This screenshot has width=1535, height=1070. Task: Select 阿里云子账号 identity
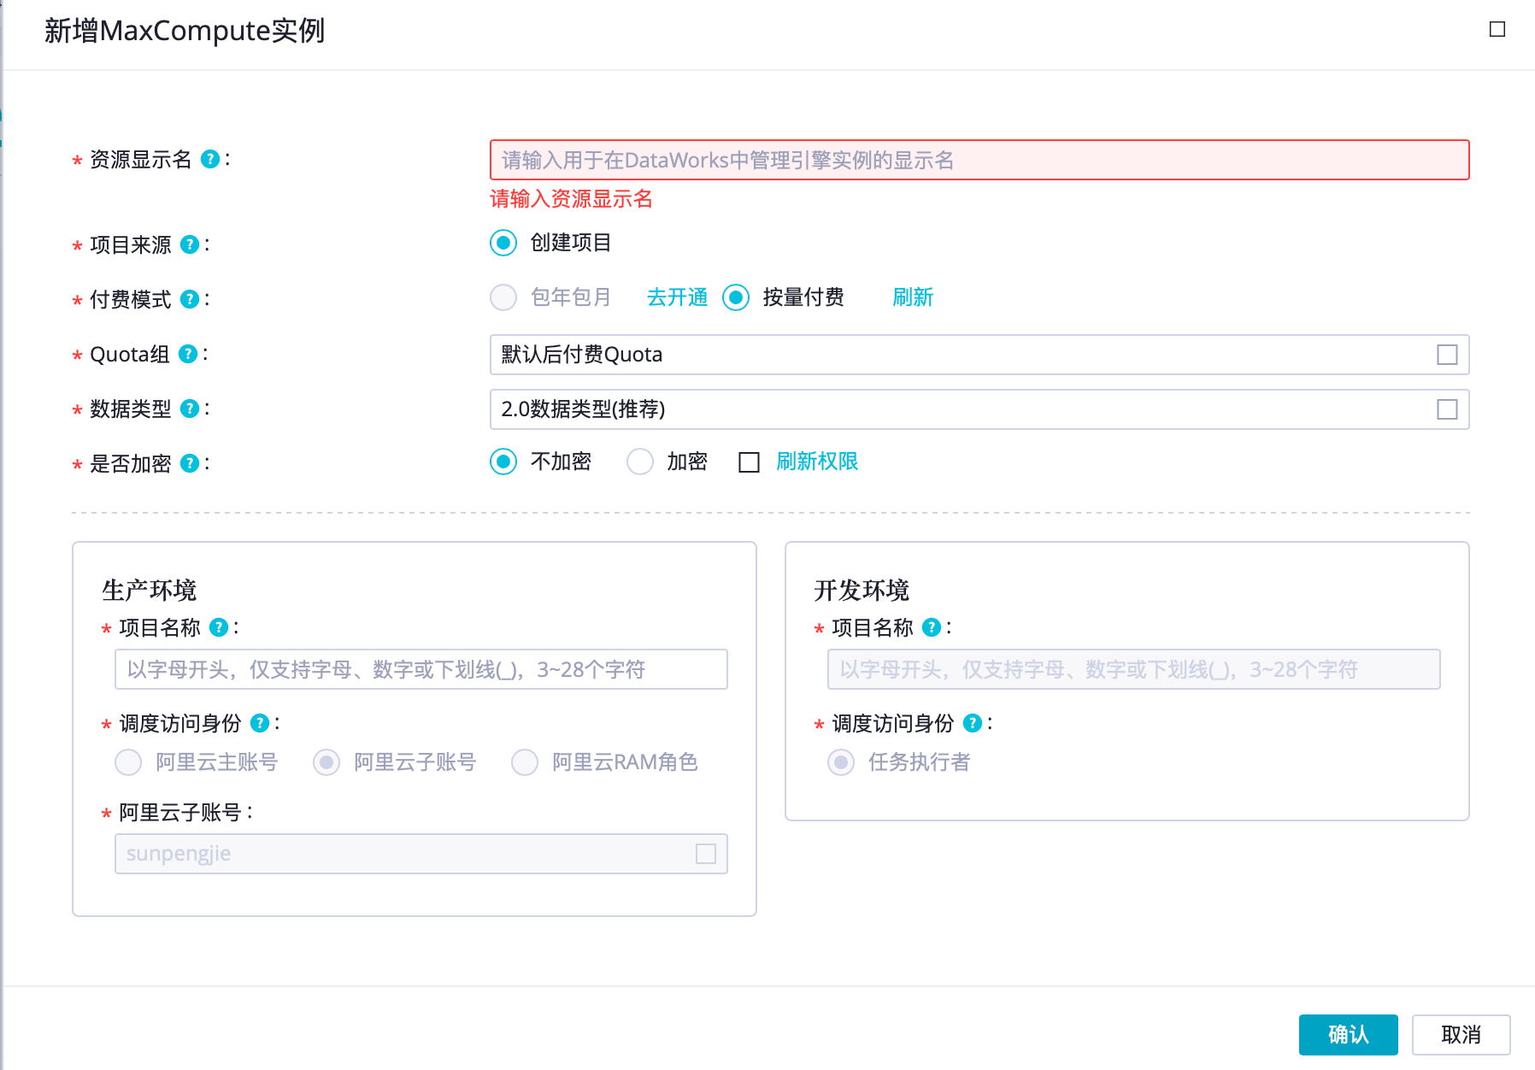coord(326,762)
